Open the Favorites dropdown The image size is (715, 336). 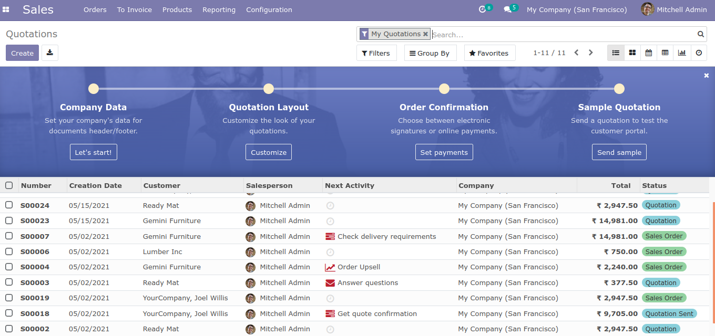tap(489, 53)
